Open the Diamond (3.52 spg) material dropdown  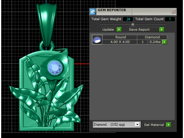137,124
